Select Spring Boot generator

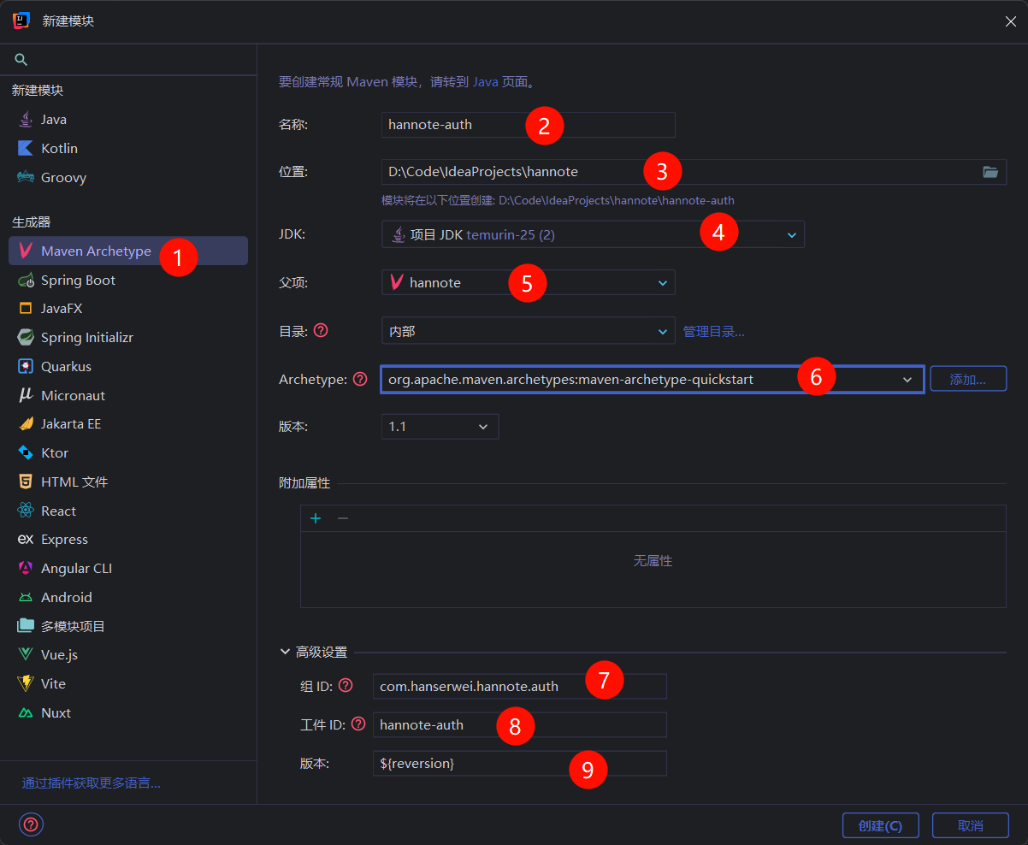[x=78, y=280]
